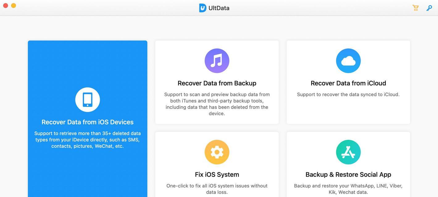Click the iCloud synced data description
The height and width of the screenshot is (197, 438).
tap(348, 94)
